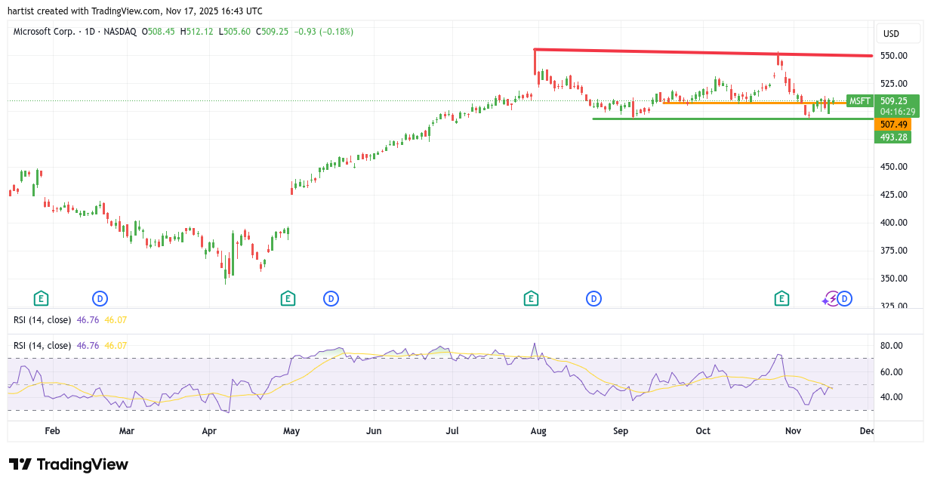Open the earnings marker just before May
The image size is (931, 487).
pyautogui.click(x=287, y=299)
